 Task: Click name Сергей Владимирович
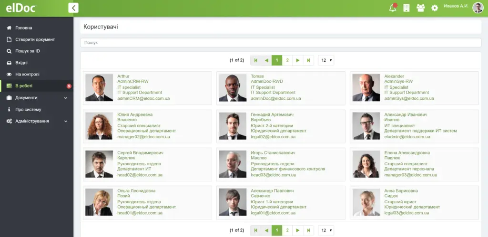coord(140,152)
